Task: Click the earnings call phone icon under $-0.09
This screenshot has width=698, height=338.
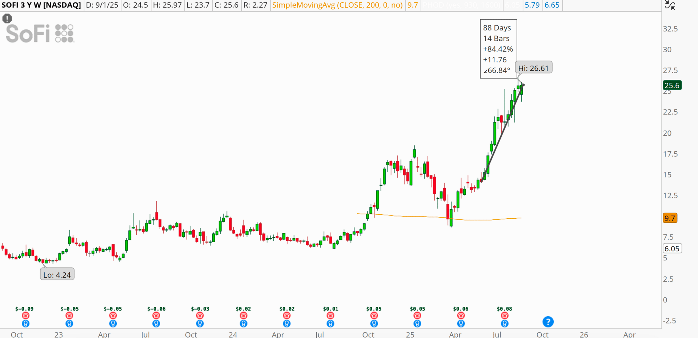Action: pos(25,316)
